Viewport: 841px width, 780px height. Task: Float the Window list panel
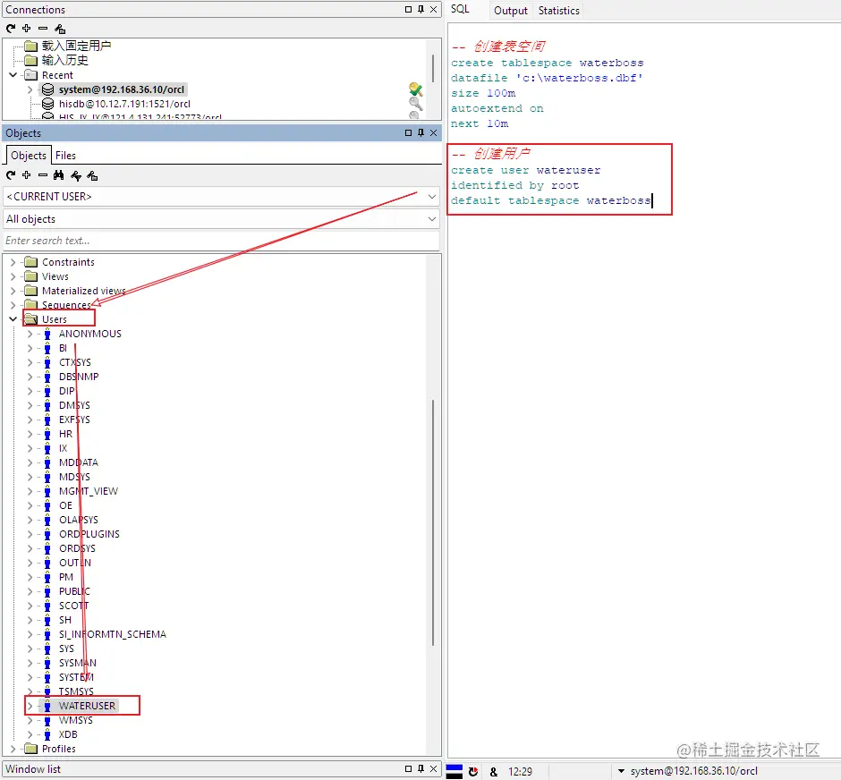click(x=408, y=768)
